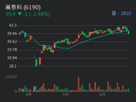The width and height of the screenshot is (136, 102).
Task: Click the tallest red volume bar in May
Action: pos(78,84)
